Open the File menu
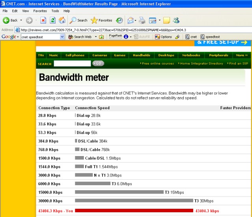Screen dimensions: 252x217 [x=5, y=11]
